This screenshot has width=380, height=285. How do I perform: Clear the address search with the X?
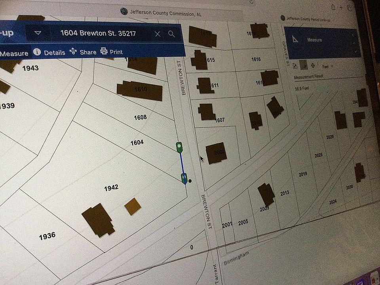158,34
